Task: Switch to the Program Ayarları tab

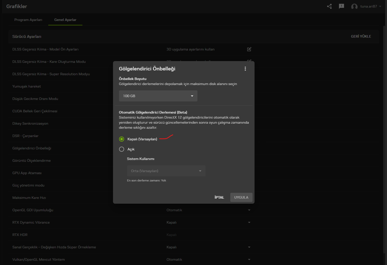Action: pyautogui.click(x=28, y=20)
